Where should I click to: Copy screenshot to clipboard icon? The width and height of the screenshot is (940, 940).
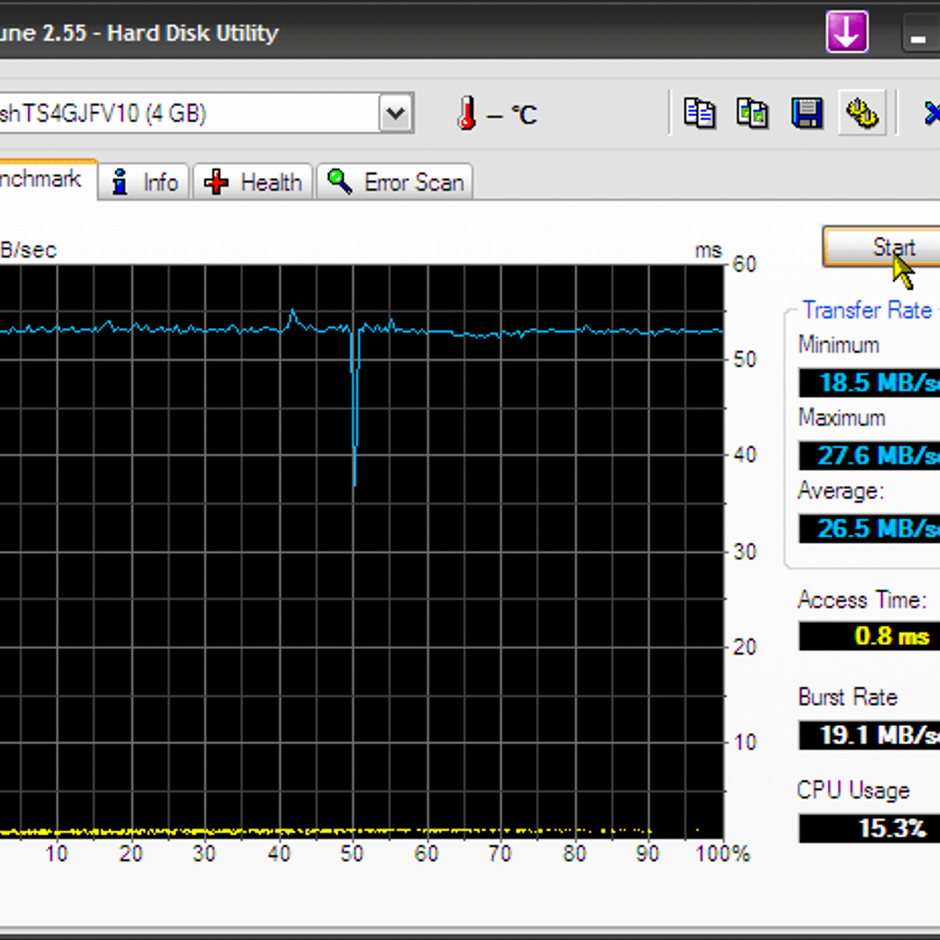coord(753,112)
